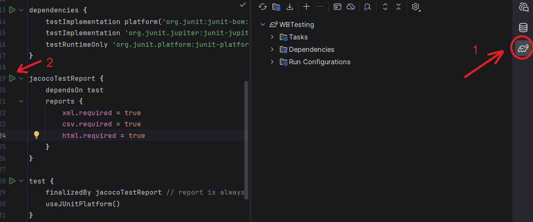The image size is (533, 222).
Task: Run jacocoTestReport with its gutter run arrow
Action: click(12, 78)
